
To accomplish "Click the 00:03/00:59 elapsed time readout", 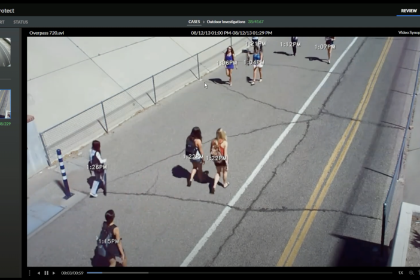I will 72,273.
